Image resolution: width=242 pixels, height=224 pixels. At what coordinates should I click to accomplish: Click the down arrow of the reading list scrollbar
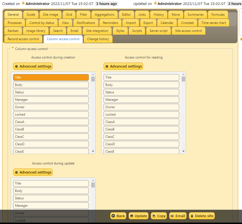pyautogui.click(x=183, y=151)
